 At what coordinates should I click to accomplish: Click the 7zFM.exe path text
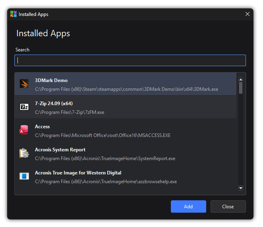[70, 112]
